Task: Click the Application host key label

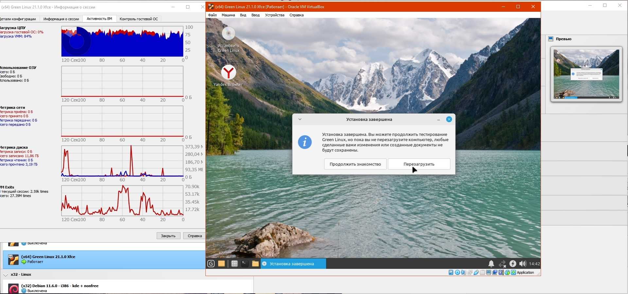Action: (525, 272)
